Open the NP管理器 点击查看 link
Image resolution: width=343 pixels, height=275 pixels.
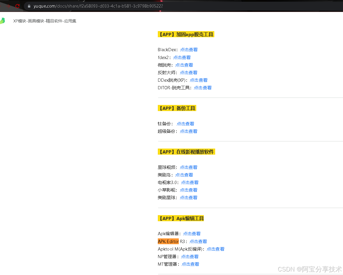[x=190, y=256]
